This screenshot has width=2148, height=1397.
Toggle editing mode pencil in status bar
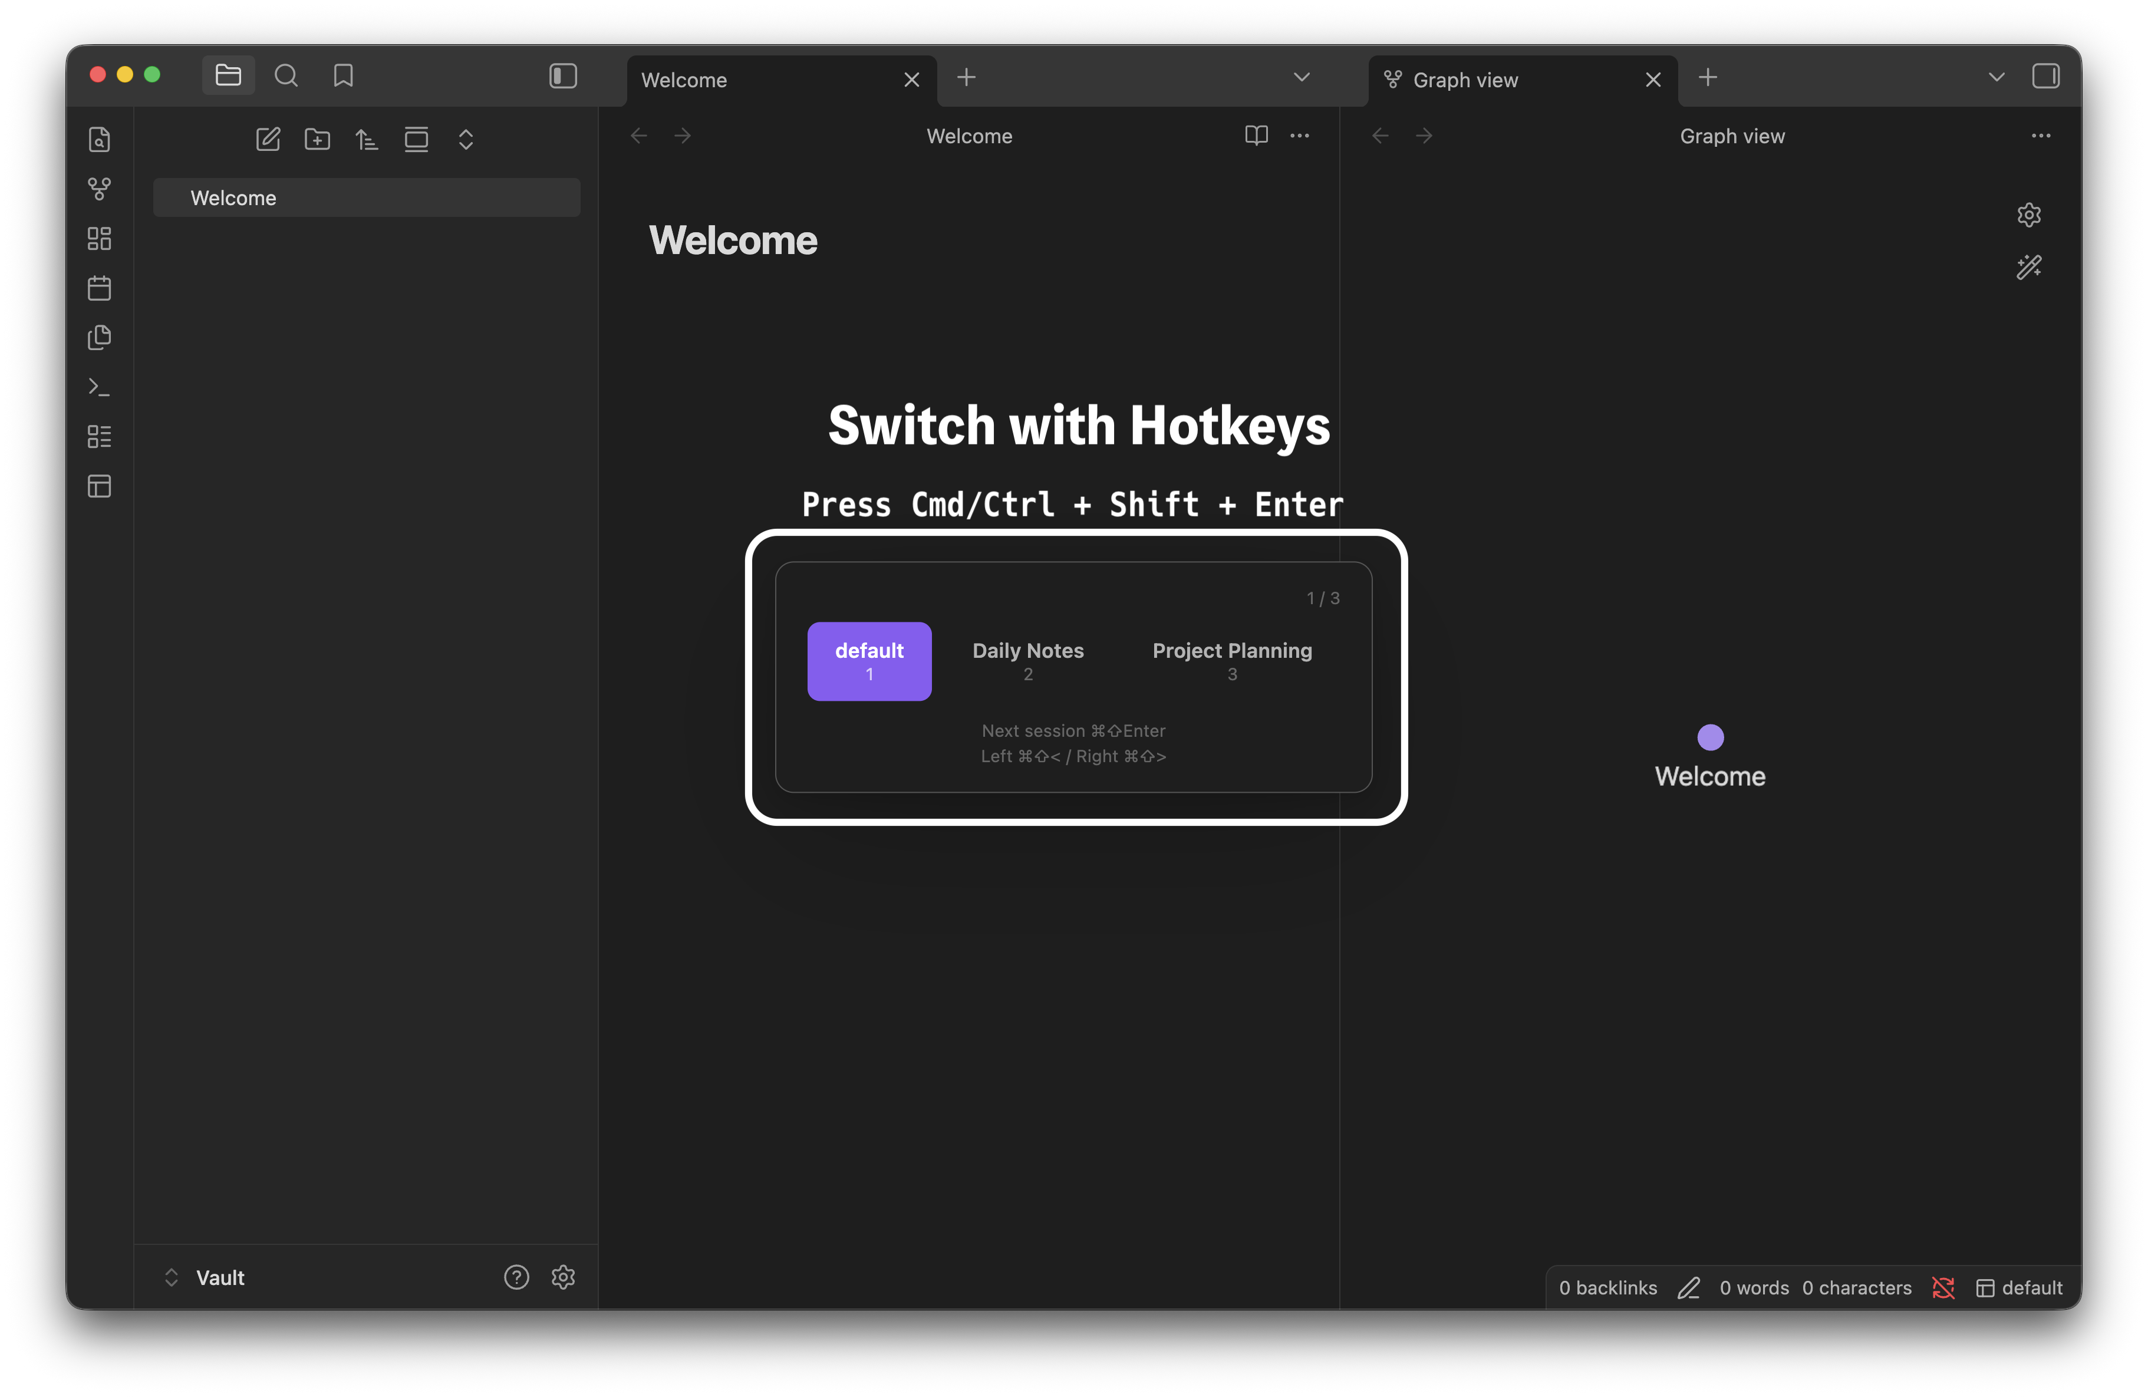[x=1689, y=1288]
